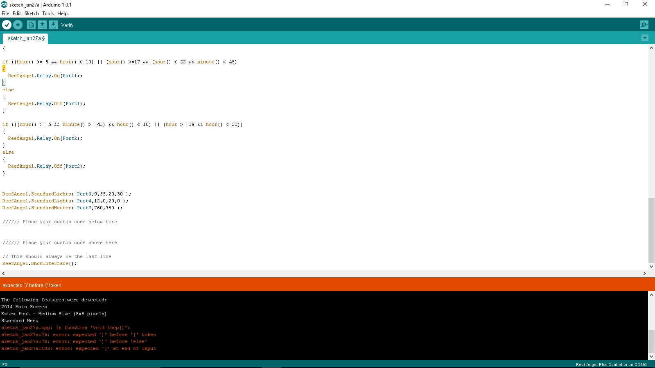Image resolution: width=655 pixels, height=368 pixels.
Task: Click horizontal scrollbar right arrow
Action: coord(645,274)
